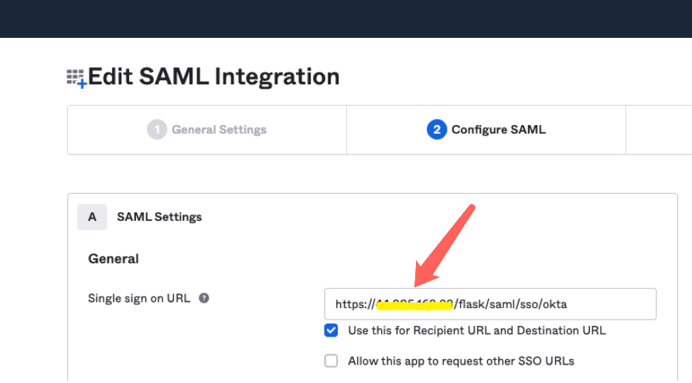This screenshot has width=692, height=383.
Task: Click the app grid icon beside the page title
Action: point(77,78)
